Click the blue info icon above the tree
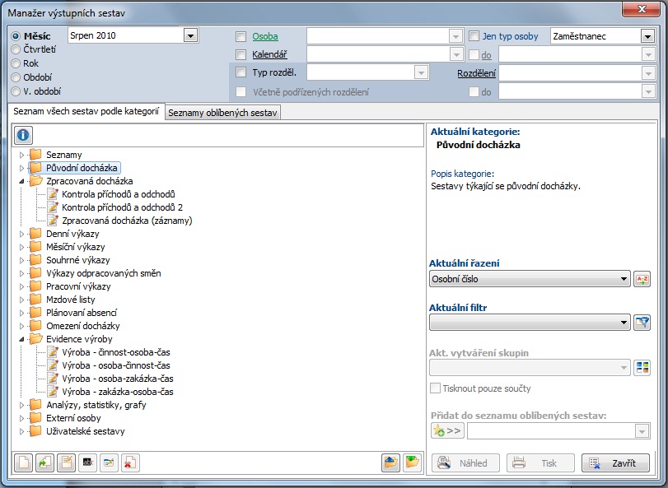Screen dimensions: 668x488 (23, 135)
